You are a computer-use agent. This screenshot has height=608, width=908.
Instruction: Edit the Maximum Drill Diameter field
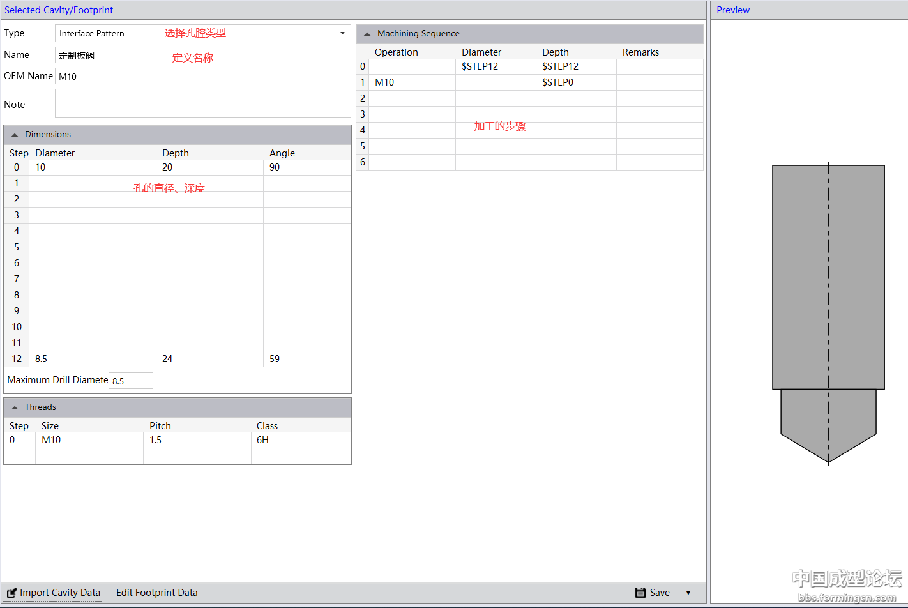pyautogui.click(x=131, y=381)
